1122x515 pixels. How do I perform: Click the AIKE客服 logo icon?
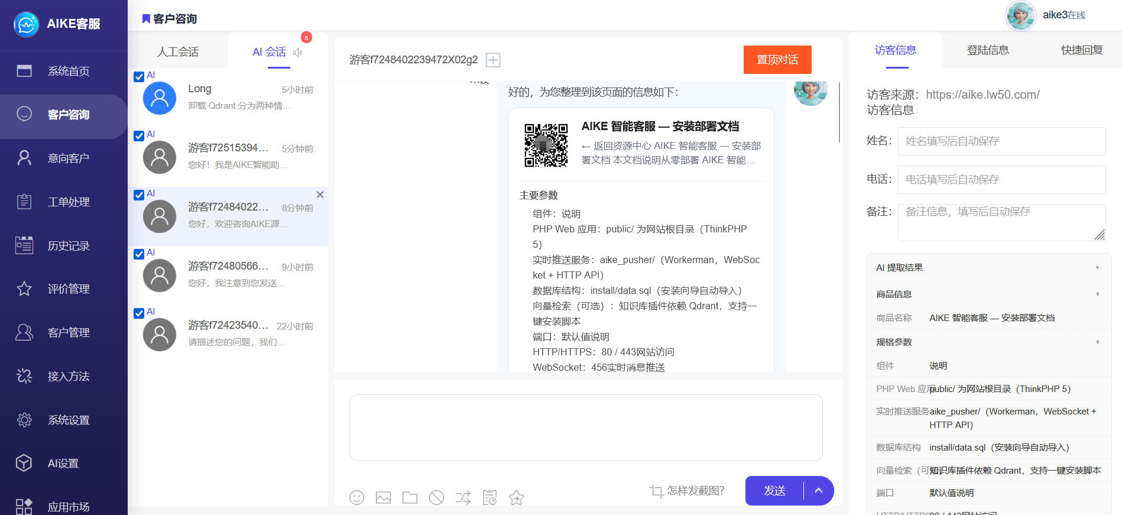26,24
